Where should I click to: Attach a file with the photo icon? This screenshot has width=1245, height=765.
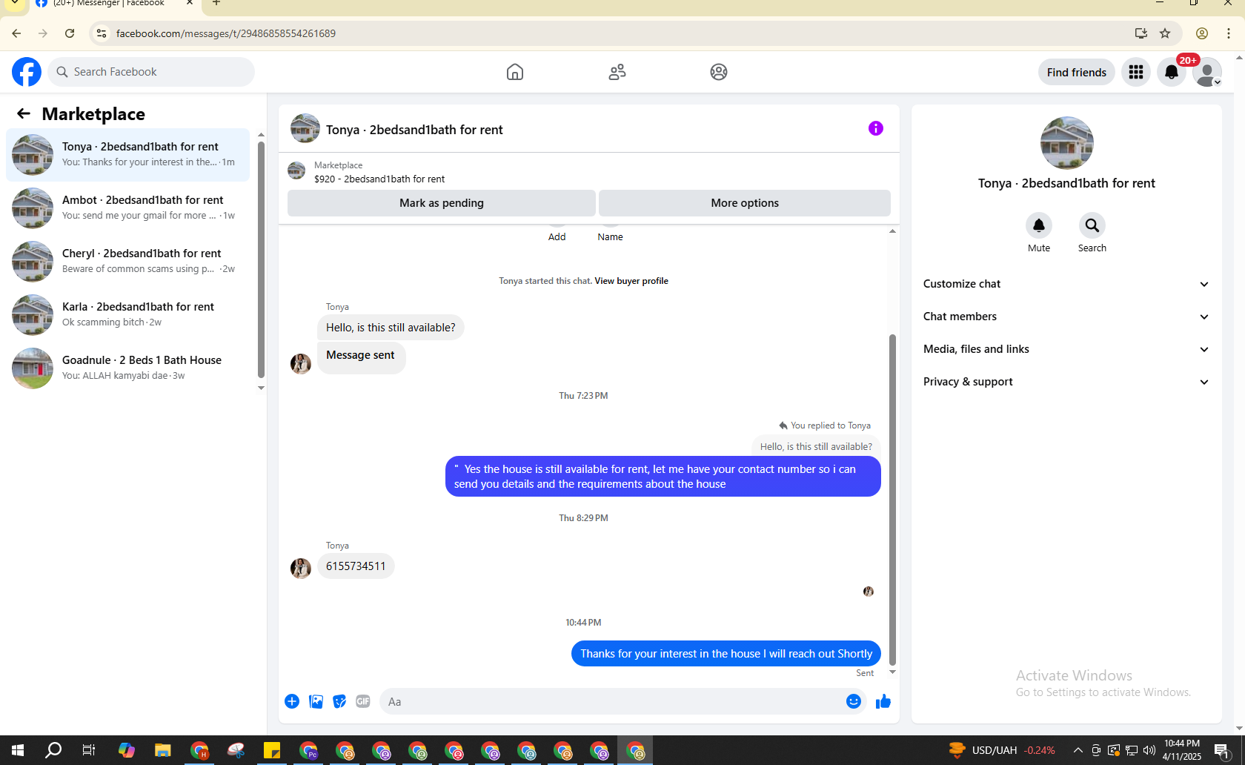click(x=316, y=701)
